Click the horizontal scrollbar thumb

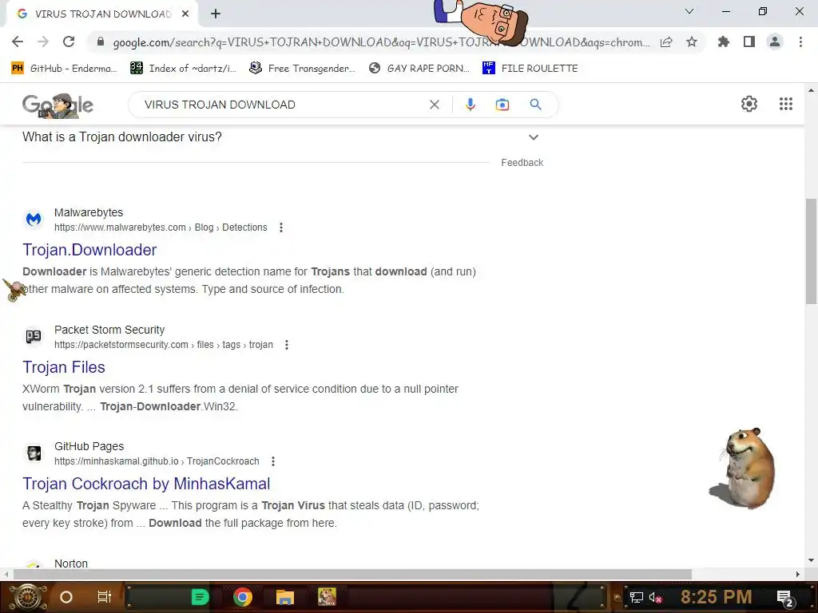pos(352,574)
